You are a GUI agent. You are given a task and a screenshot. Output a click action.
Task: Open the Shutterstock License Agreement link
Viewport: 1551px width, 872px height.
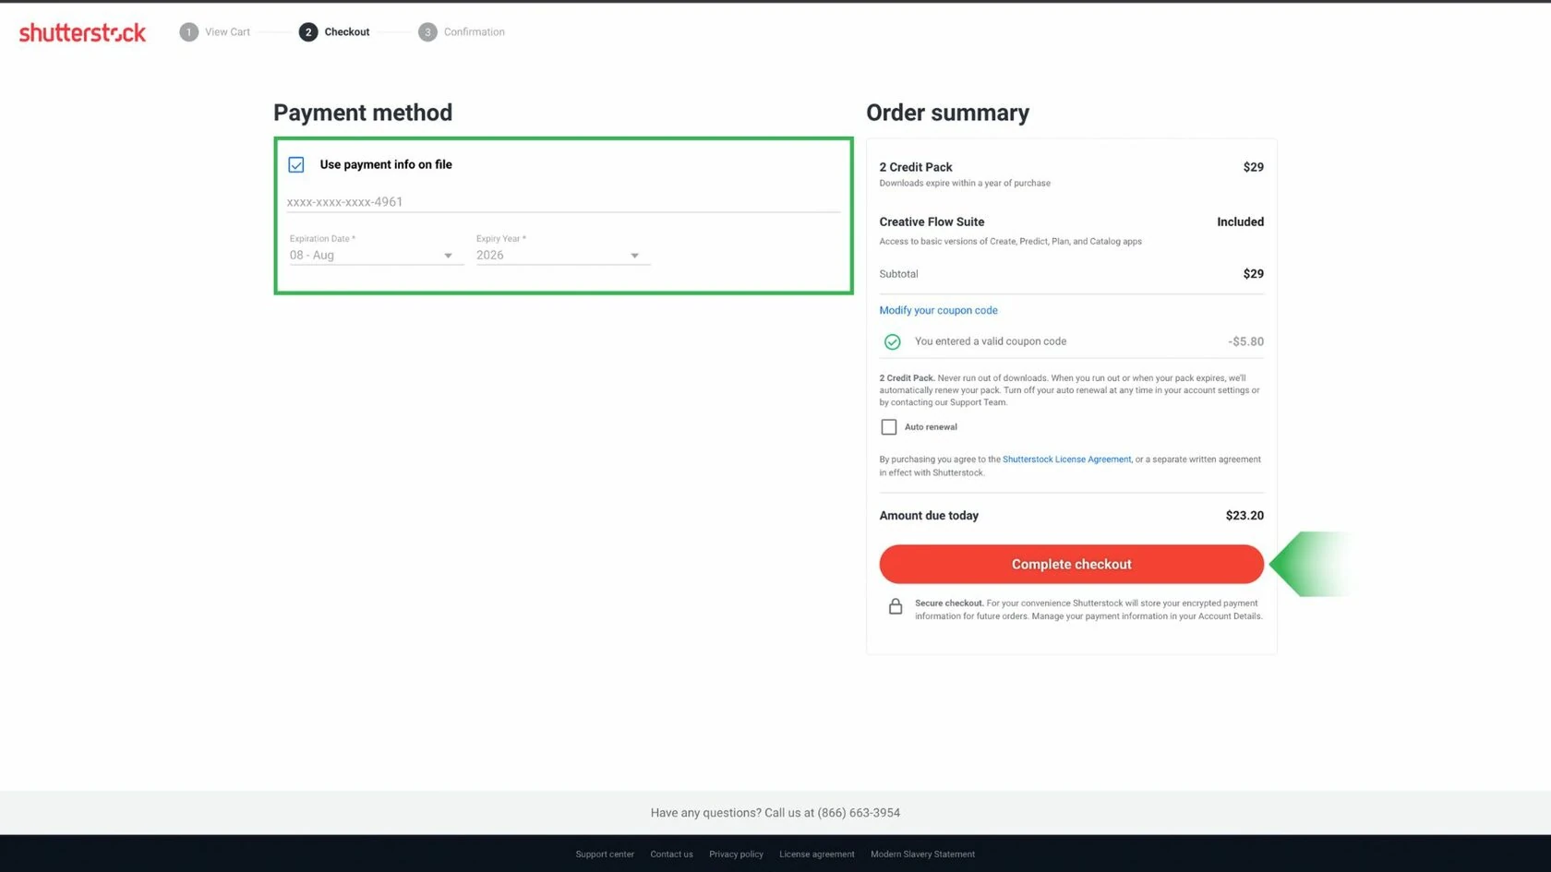pyautogui.click(x=1067, y=460)
